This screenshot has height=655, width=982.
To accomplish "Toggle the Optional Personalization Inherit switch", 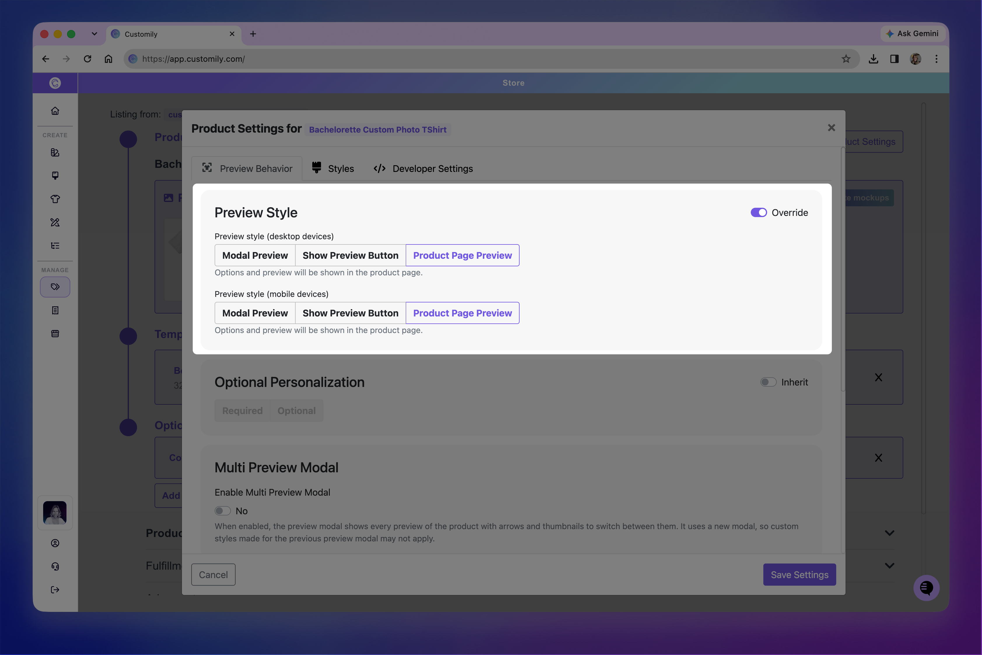I will (768, 382).
